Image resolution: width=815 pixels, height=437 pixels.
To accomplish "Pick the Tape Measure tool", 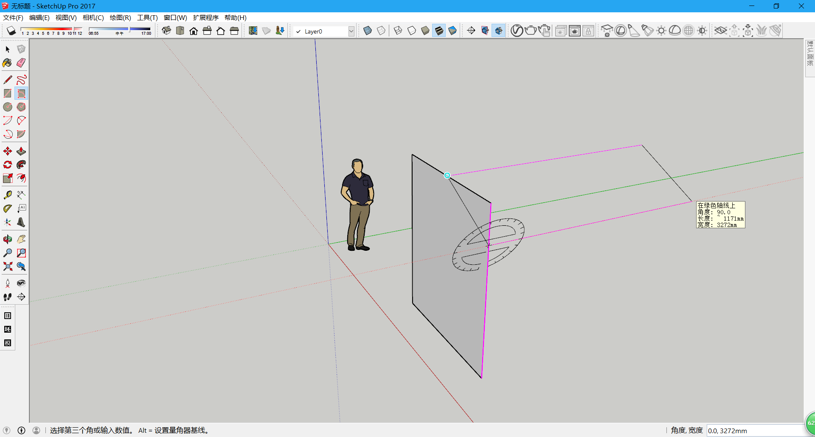I will 8,195.
